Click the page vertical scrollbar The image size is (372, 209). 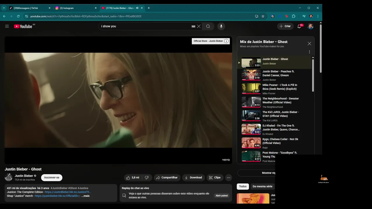[x=321, y=48]
